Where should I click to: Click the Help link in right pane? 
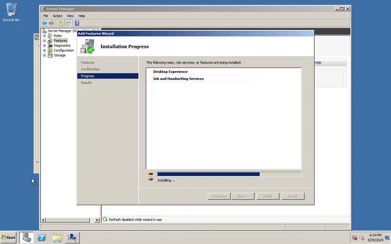[318, 63]
